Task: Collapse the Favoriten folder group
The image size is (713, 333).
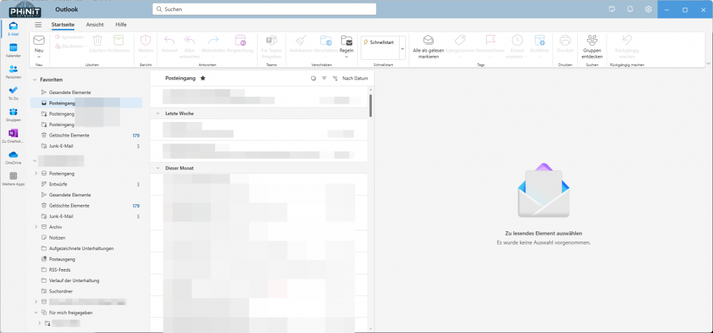Action: (x=35, y=80)
